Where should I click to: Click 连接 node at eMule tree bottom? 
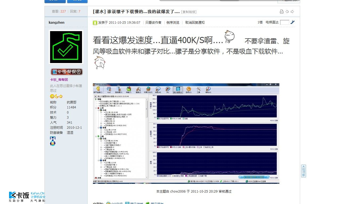[x=97, y=178]
